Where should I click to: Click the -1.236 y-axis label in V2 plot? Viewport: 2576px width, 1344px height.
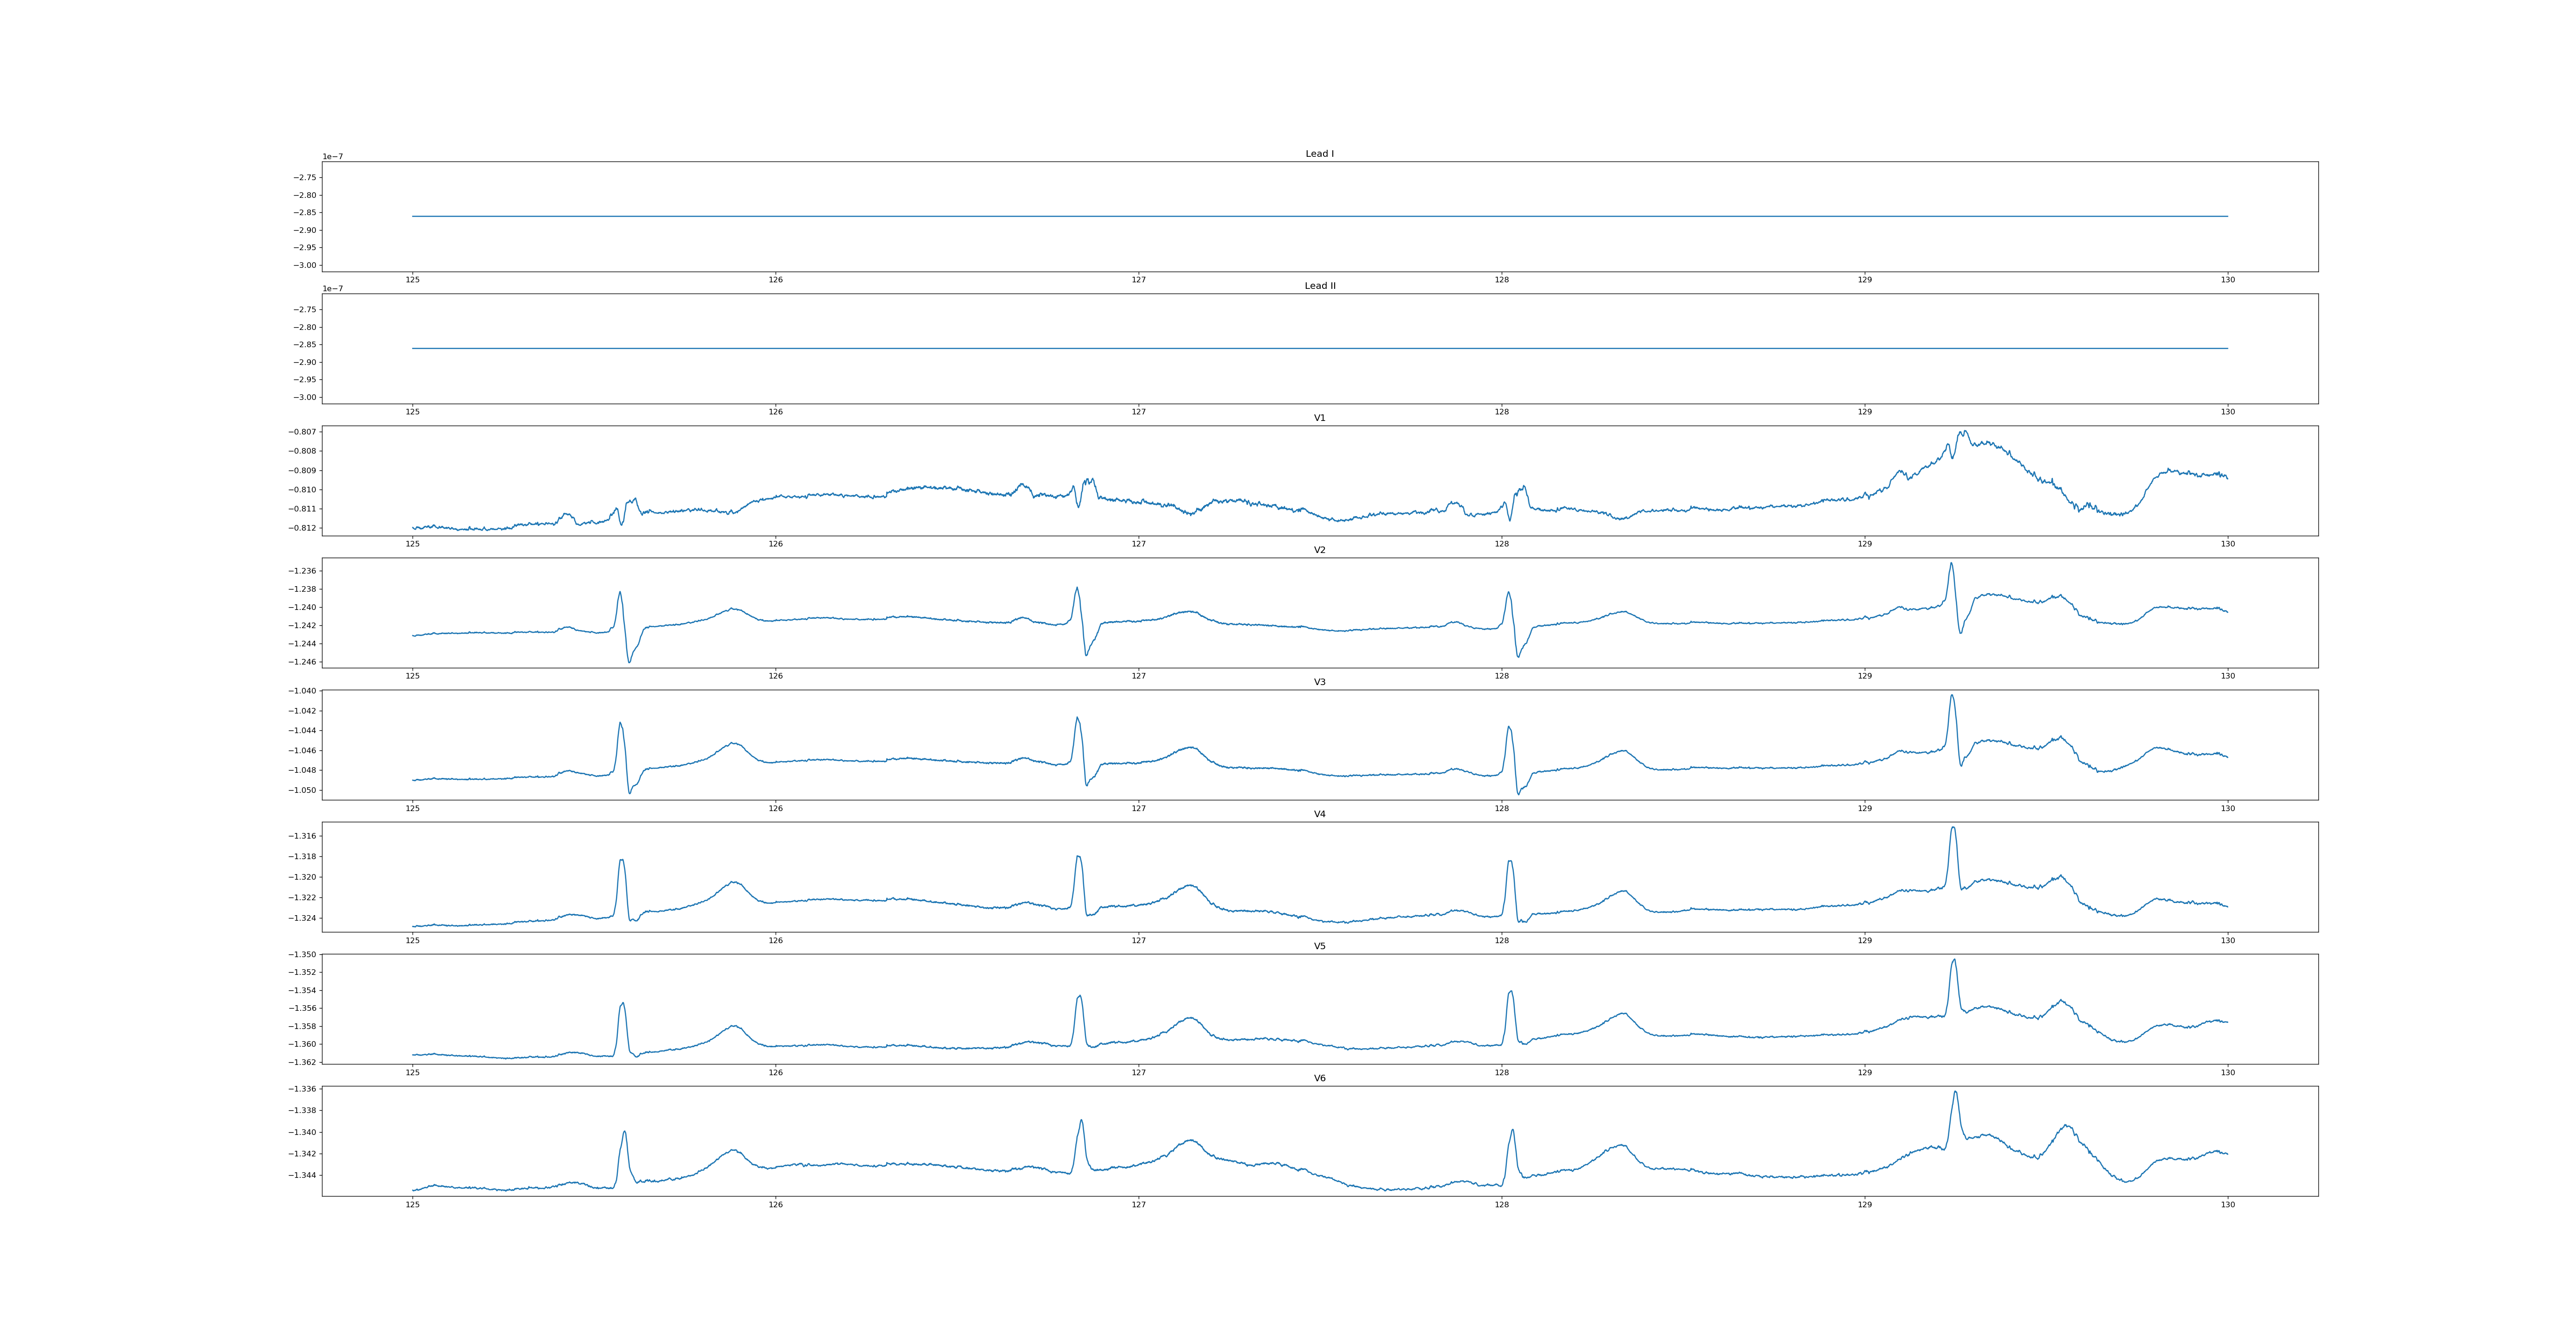click(x=302, y=571)
